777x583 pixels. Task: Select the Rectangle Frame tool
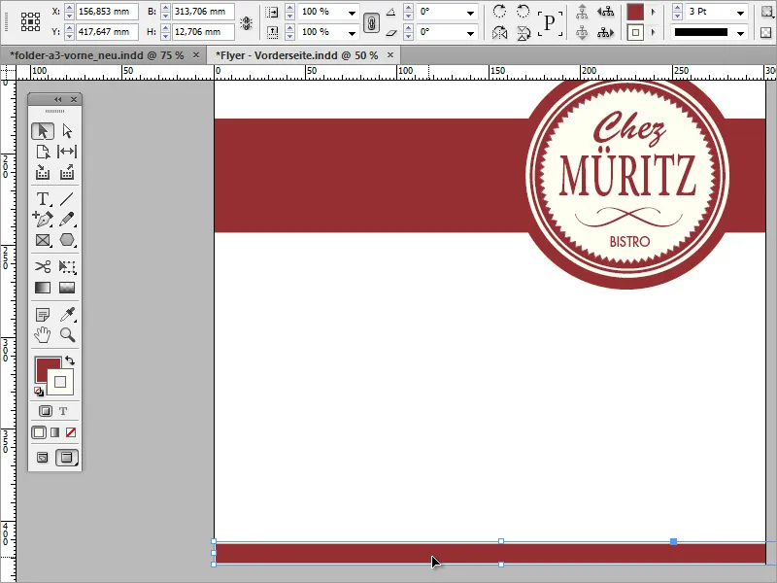(x=43, y=240)
